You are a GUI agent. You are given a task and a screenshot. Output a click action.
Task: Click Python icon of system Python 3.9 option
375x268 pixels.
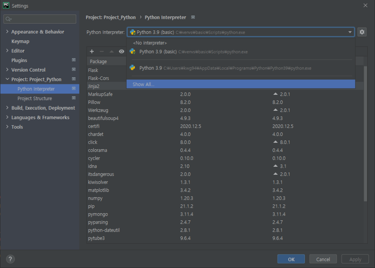click(x=132, y=68)
